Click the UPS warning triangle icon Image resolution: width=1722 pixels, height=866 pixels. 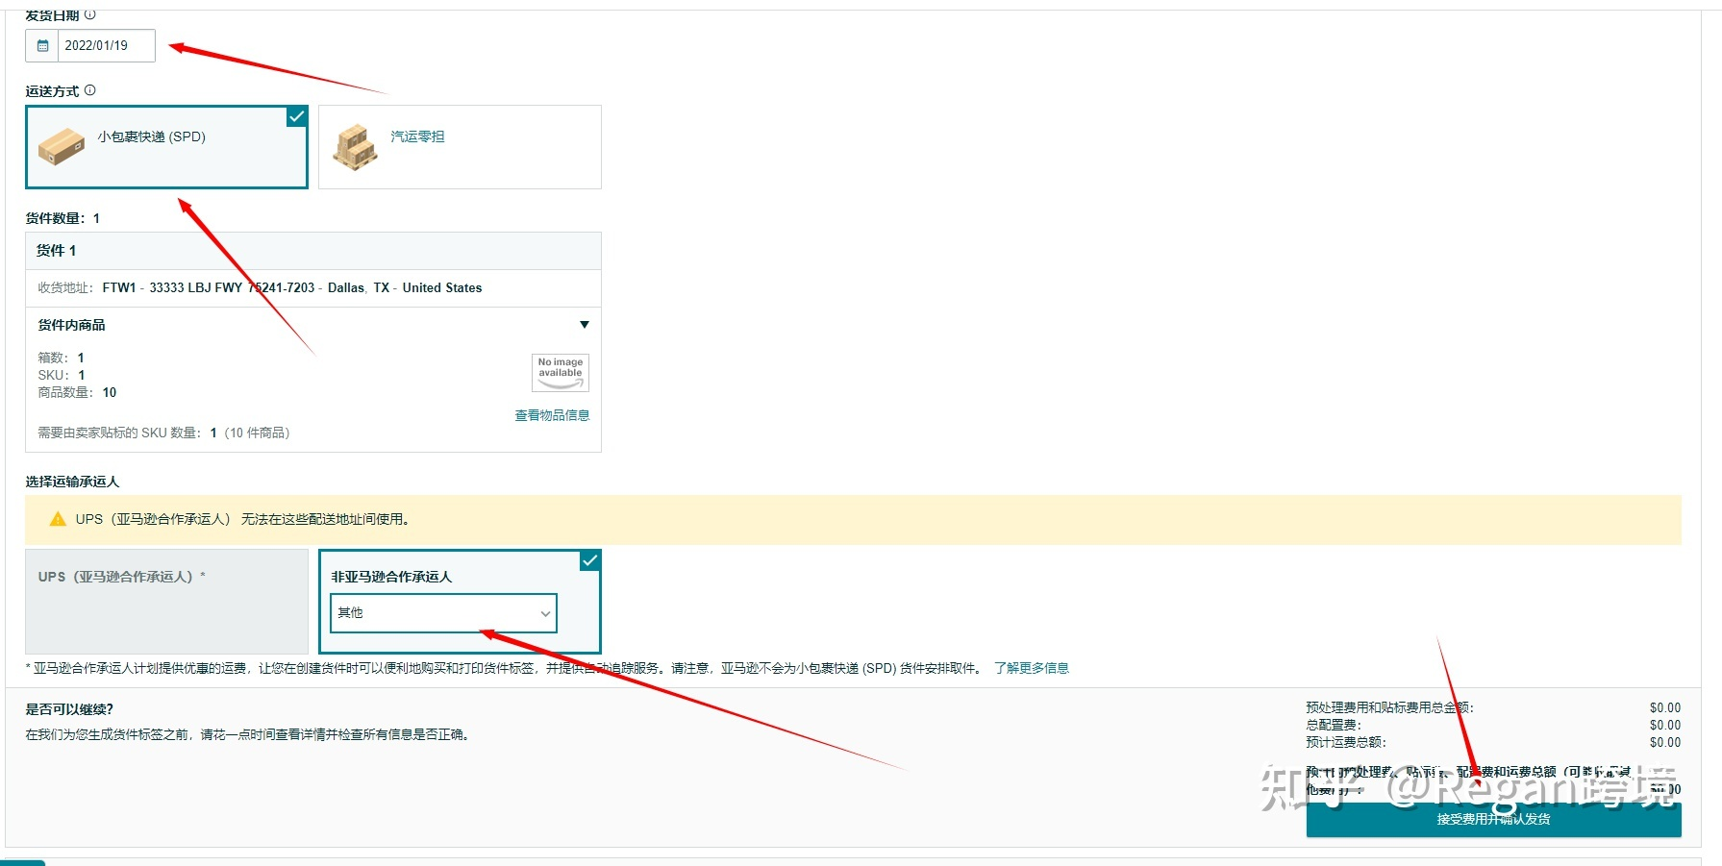tap(58, 519)
